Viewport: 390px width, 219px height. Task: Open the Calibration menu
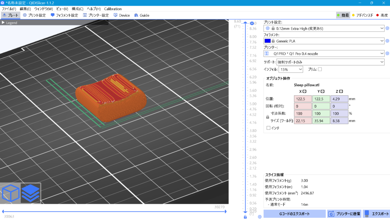113,9
